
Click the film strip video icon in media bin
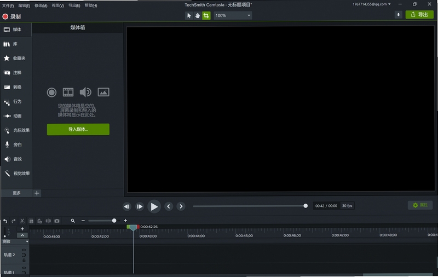tap(68, 92)
